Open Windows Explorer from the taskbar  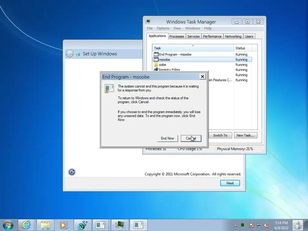coord(45,225)
